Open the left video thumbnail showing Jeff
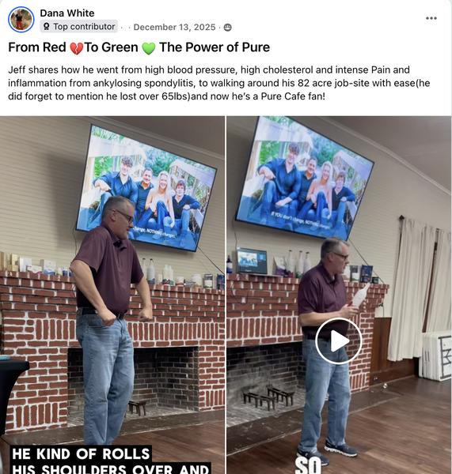This screenshot has width=452, height=474. click(112, 295)
